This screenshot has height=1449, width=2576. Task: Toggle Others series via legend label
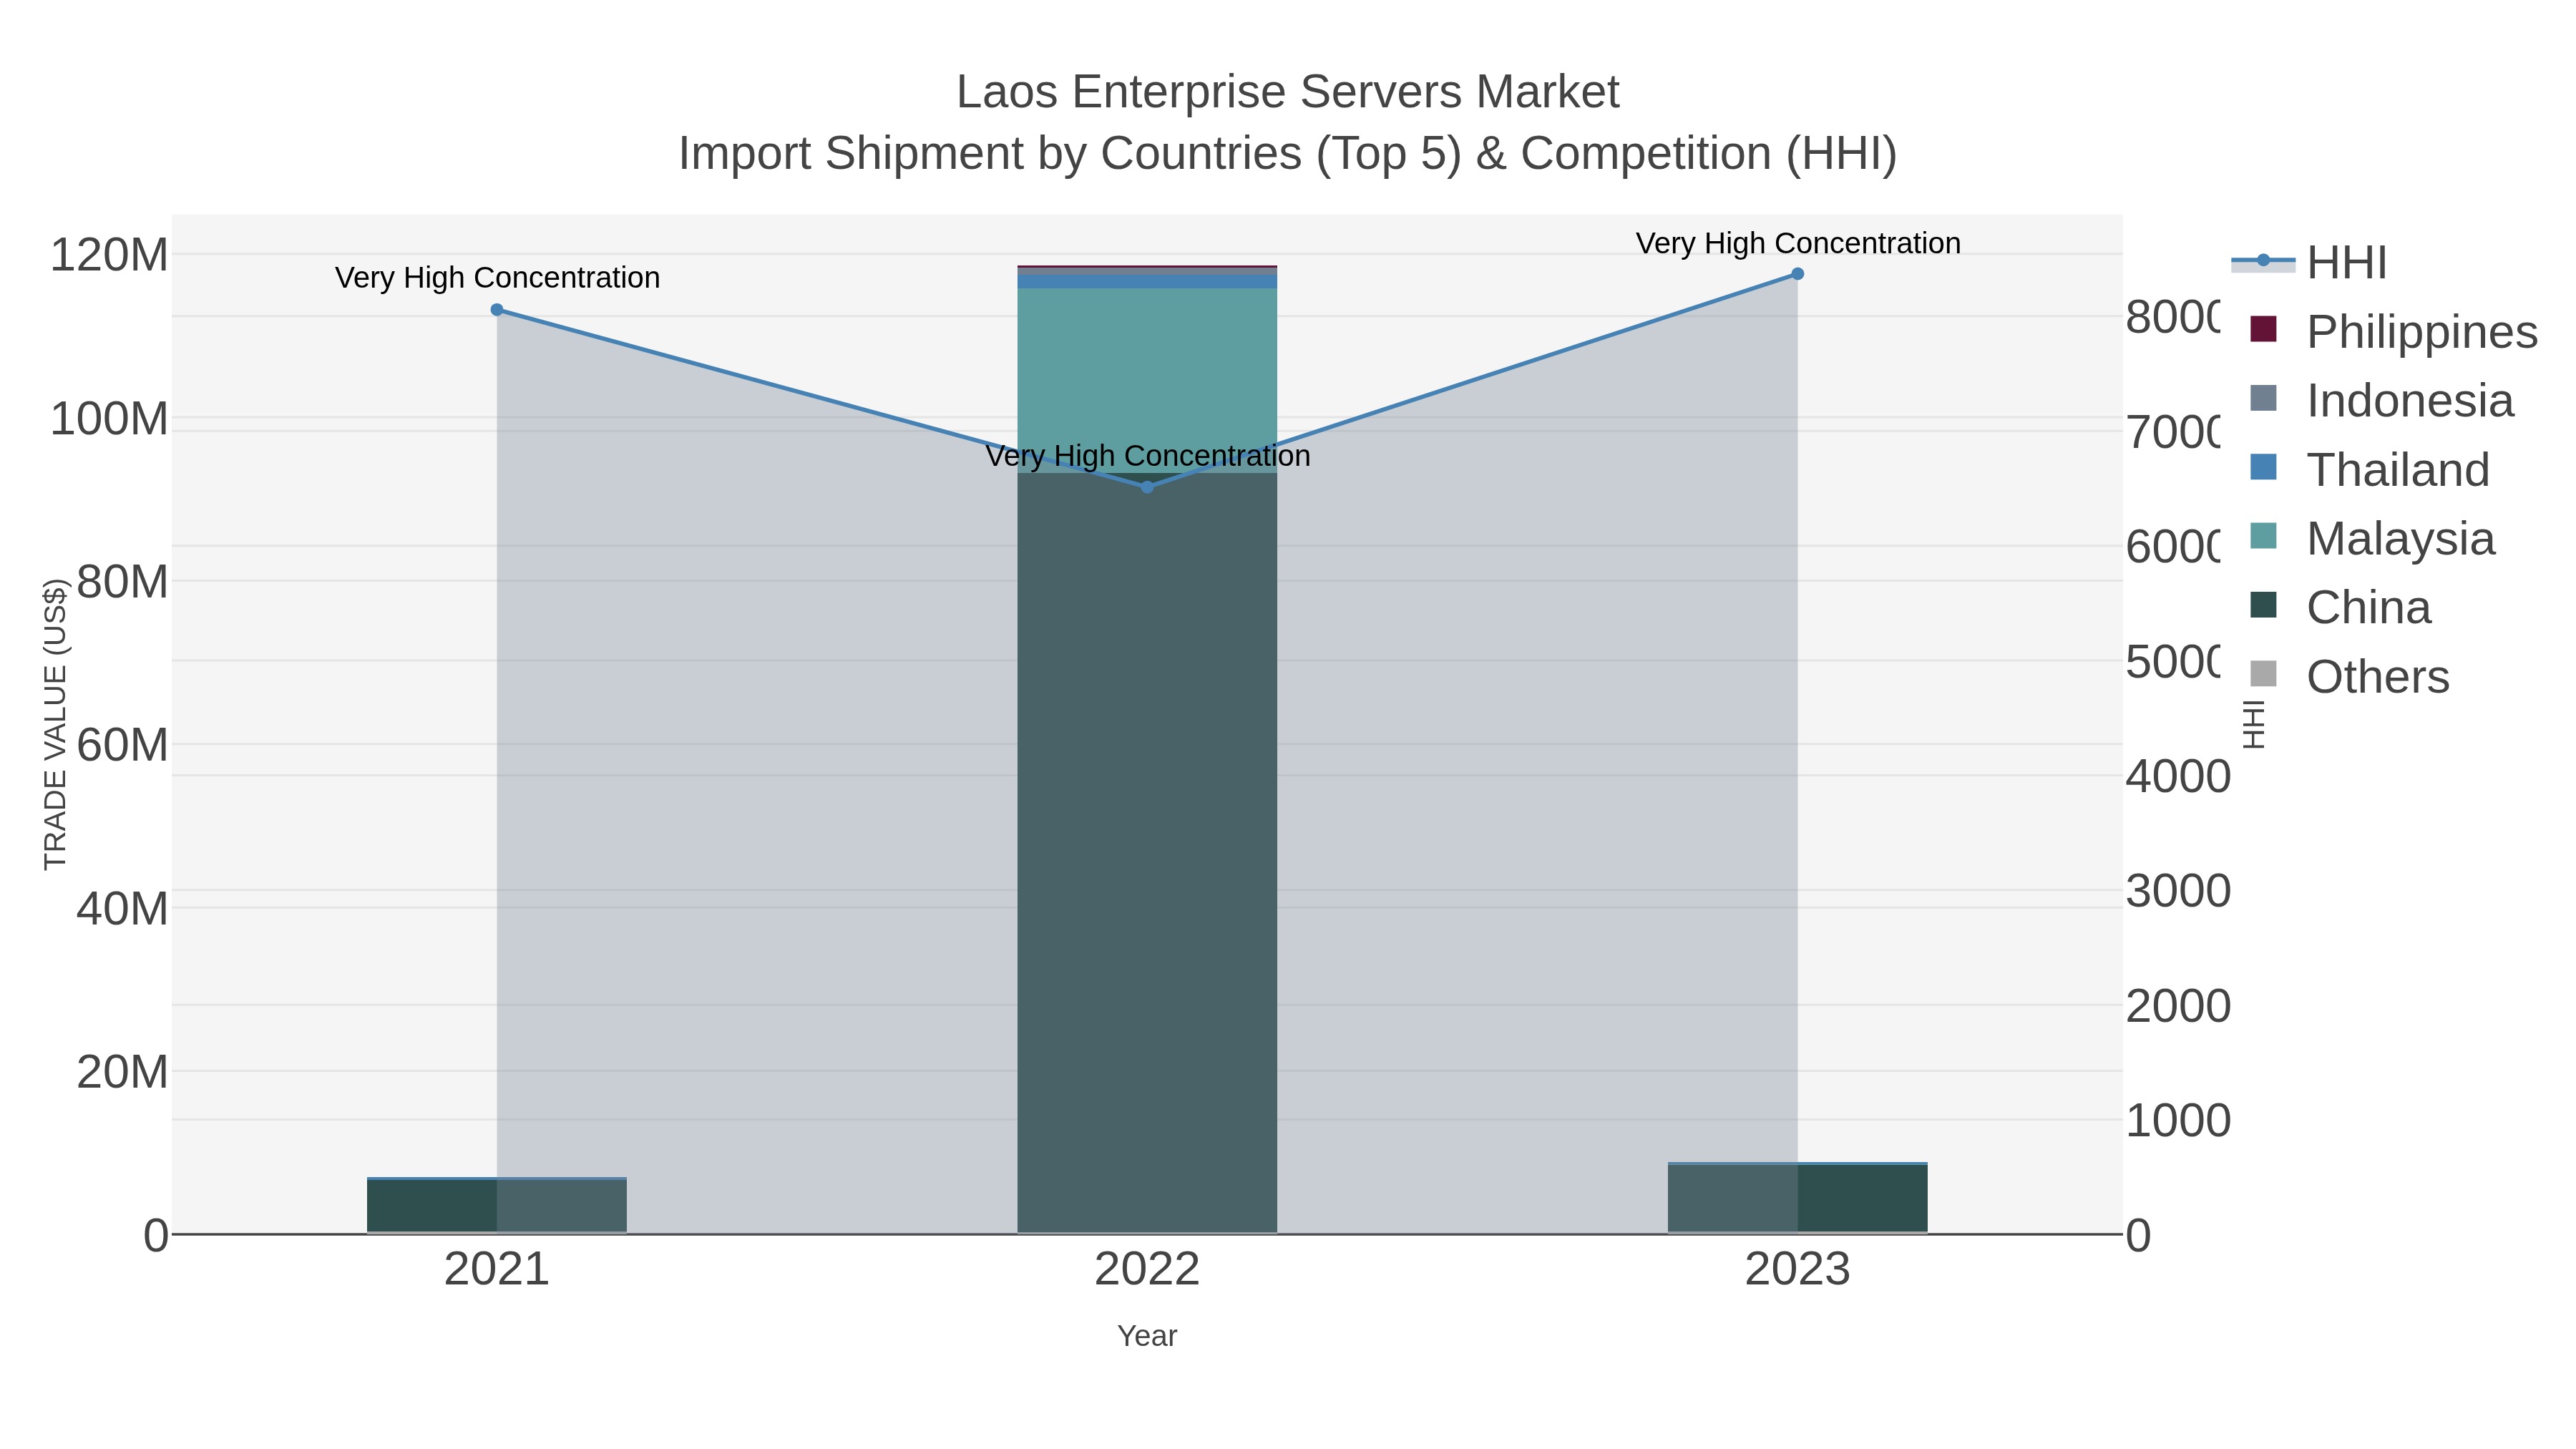pos(2378,677)
